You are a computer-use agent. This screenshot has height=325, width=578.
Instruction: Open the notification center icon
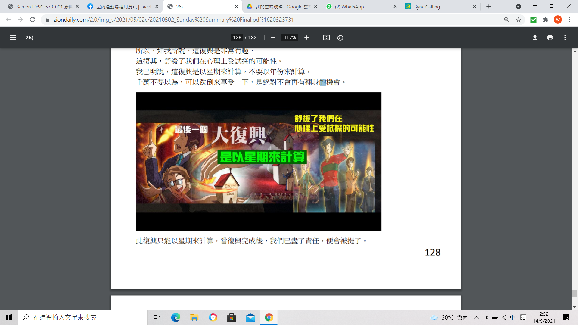pos(565,317)
